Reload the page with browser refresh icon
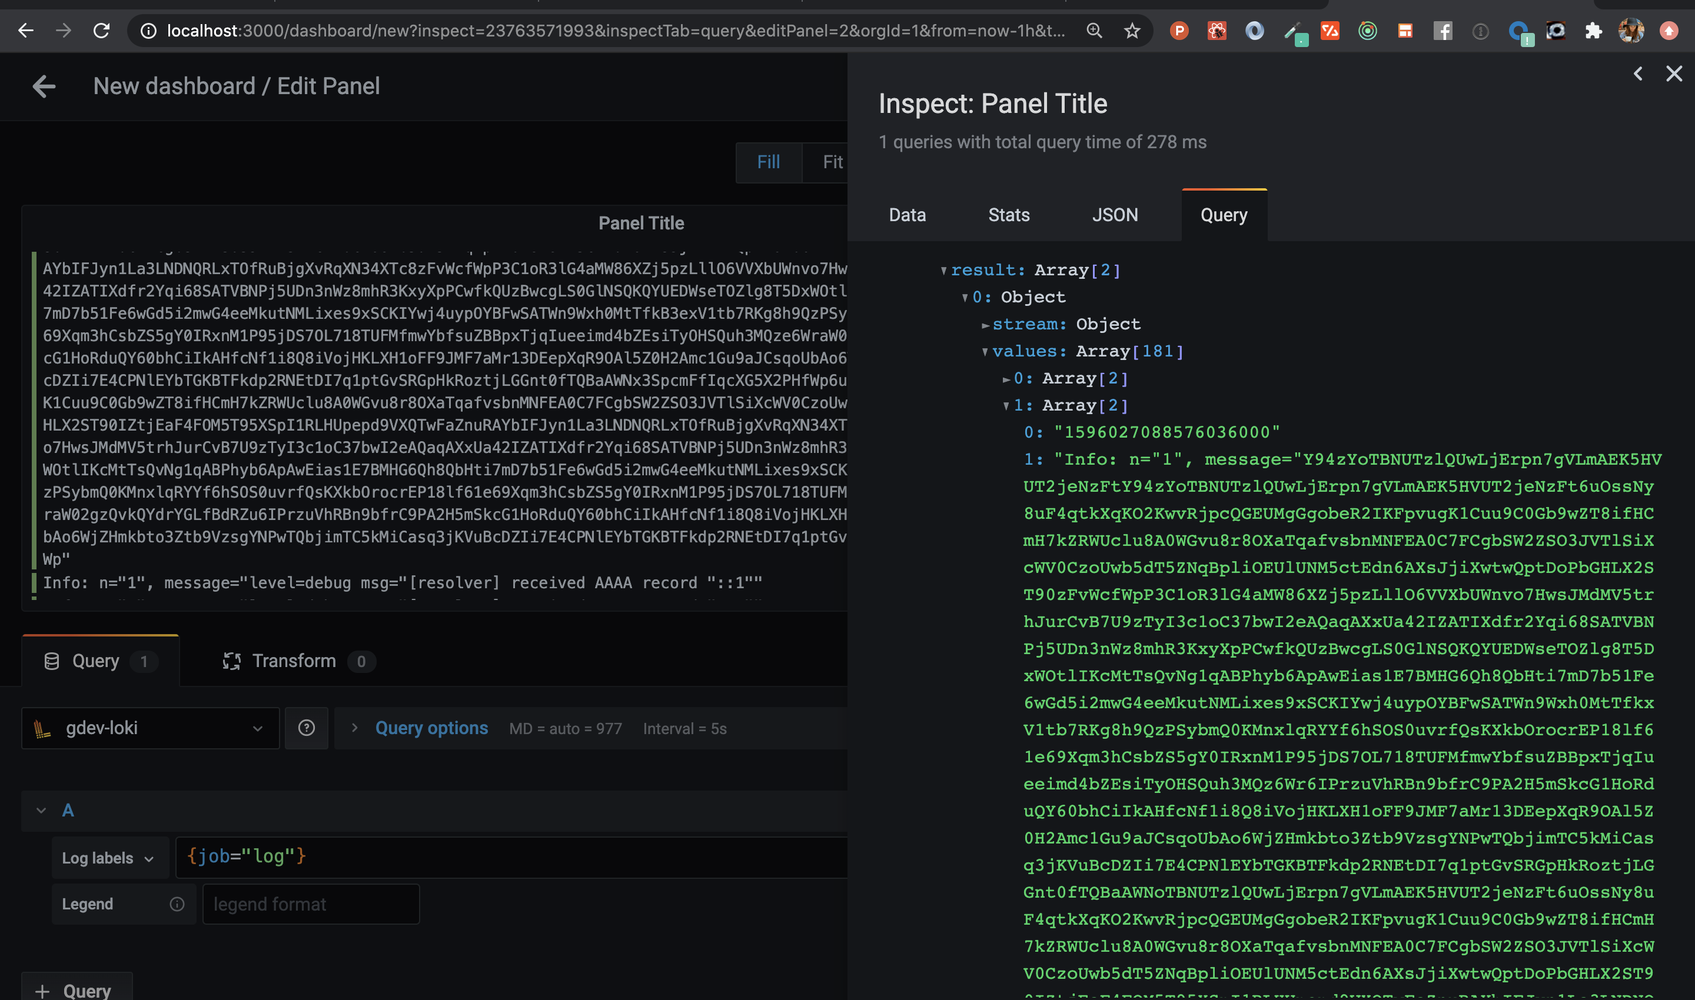1695x1000 pixels. pyautogui.click(x=101, y=31)
